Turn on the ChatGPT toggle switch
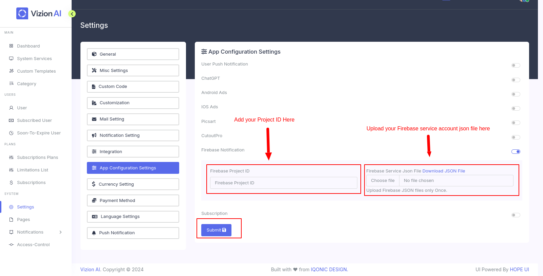 click(x=516, y=80)
